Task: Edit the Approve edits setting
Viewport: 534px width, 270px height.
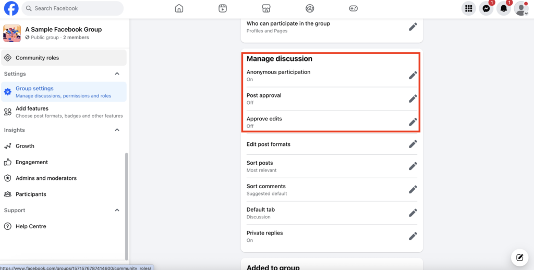Action: point(412,122)
